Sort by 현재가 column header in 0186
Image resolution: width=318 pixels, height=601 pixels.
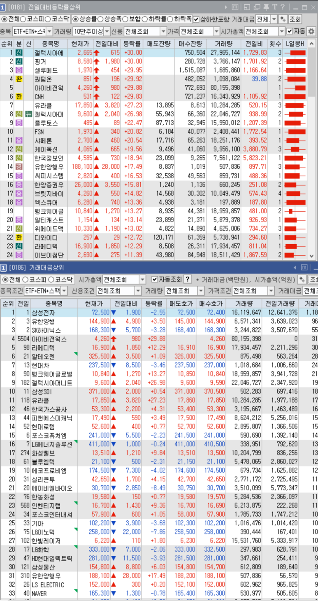[x=94, y=304]
